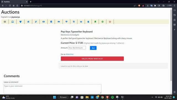Click the Electronics & Gadgets category text
The image size is (177, 100).
(x=70, y=35)
